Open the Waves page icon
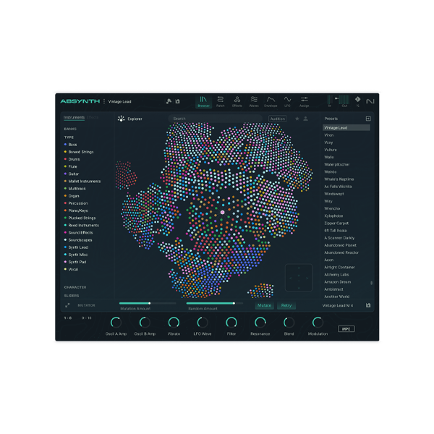Image resolution: width=434 pixels, height=434 pixels. pos(254,101)
